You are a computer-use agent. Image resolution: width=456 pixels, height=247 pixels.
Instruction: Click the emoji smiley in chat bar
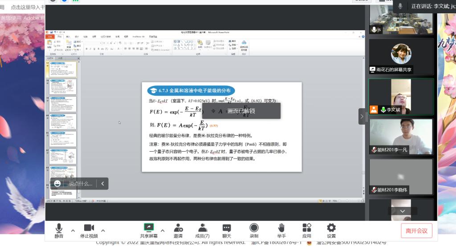[x=57, y=183]
